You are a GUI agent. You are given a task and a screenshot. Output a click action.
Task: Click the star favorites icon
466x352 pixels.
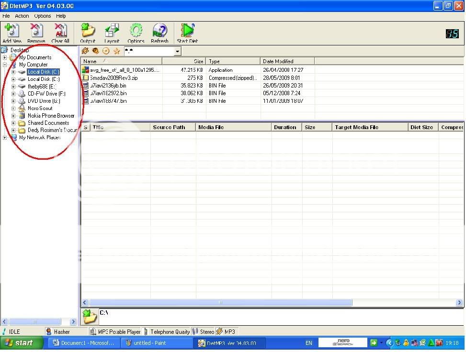point(116,51)
